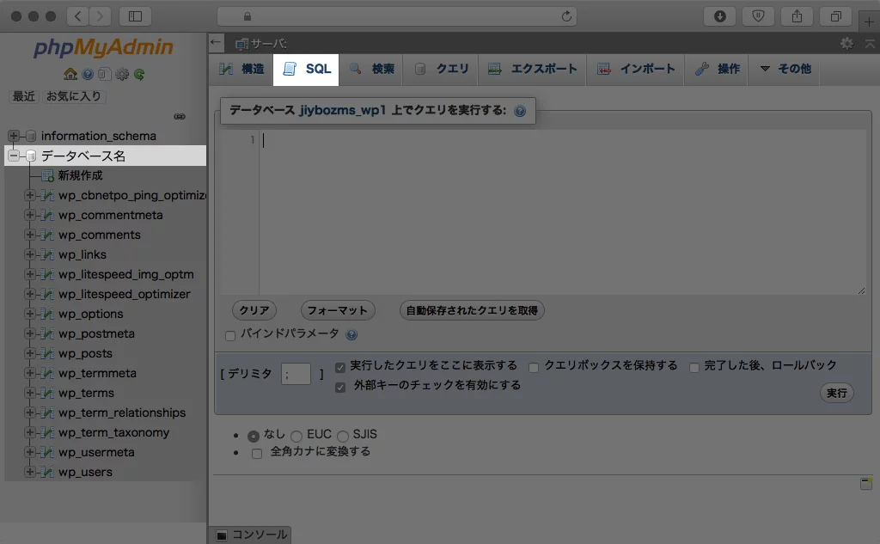Click the delimiter input field
Image resolution: width=880 pixels, height=544 pixels.
point(296,374)
